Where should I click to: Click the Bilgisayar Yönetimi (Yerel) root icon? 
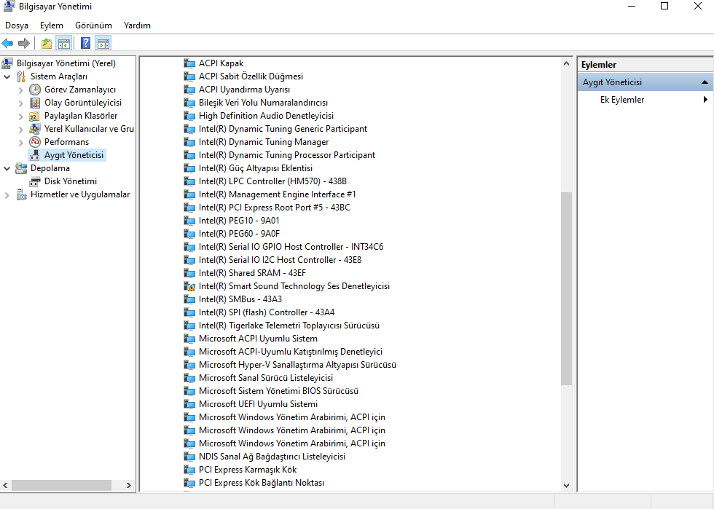point(7,63)
